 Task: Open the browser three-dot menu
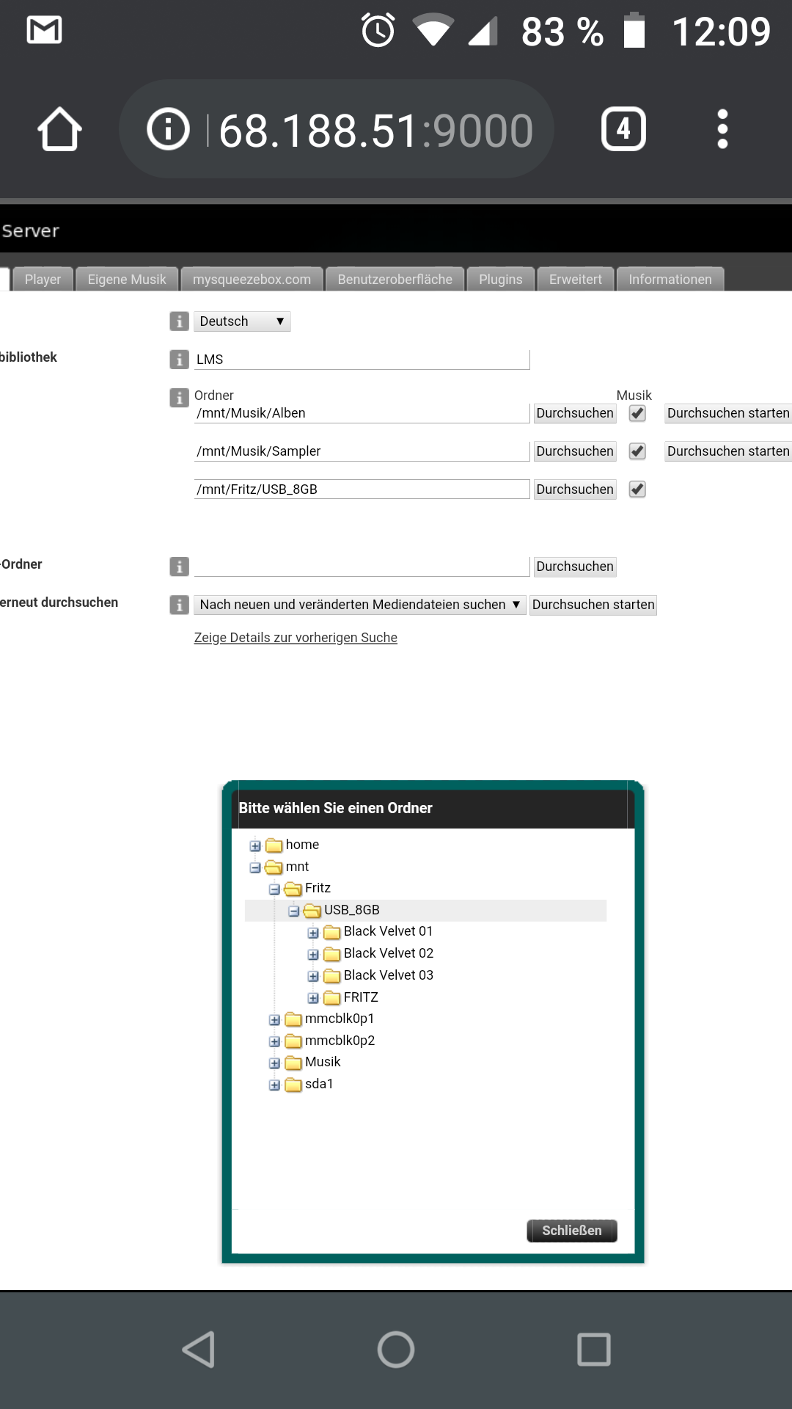(x=722, y=129)
